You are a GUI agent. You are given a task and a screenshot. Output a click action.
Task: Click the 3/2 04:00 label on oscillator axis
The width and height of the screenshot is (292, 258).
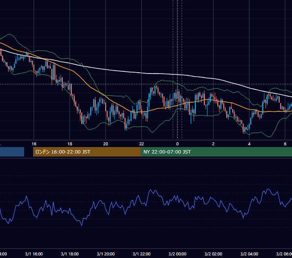coord(249,254)
